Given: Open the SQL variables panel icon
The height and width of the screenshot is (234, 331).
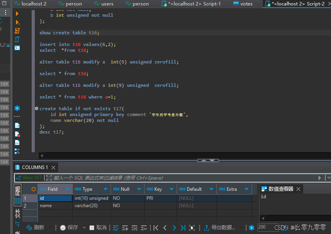Looking at the screenshot, I should (x=17, y=143).
